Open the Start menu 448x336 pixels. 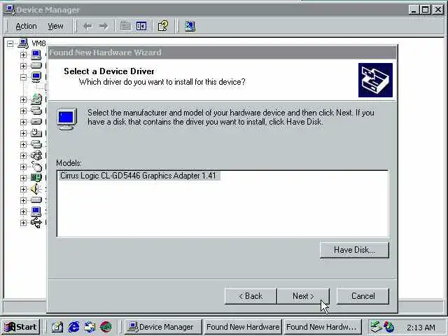pos(20,327)
